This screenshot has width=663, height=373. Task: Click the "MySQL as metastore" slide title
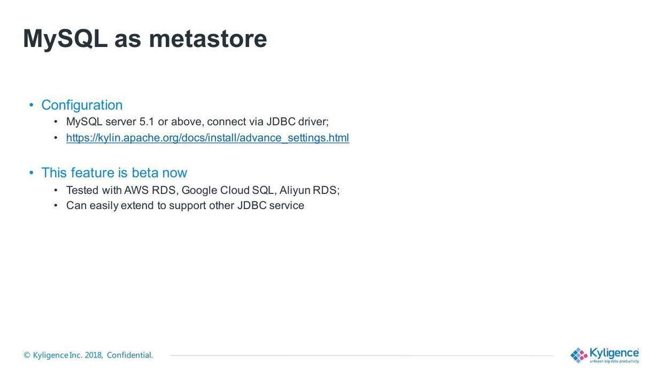tap(144, 38)
